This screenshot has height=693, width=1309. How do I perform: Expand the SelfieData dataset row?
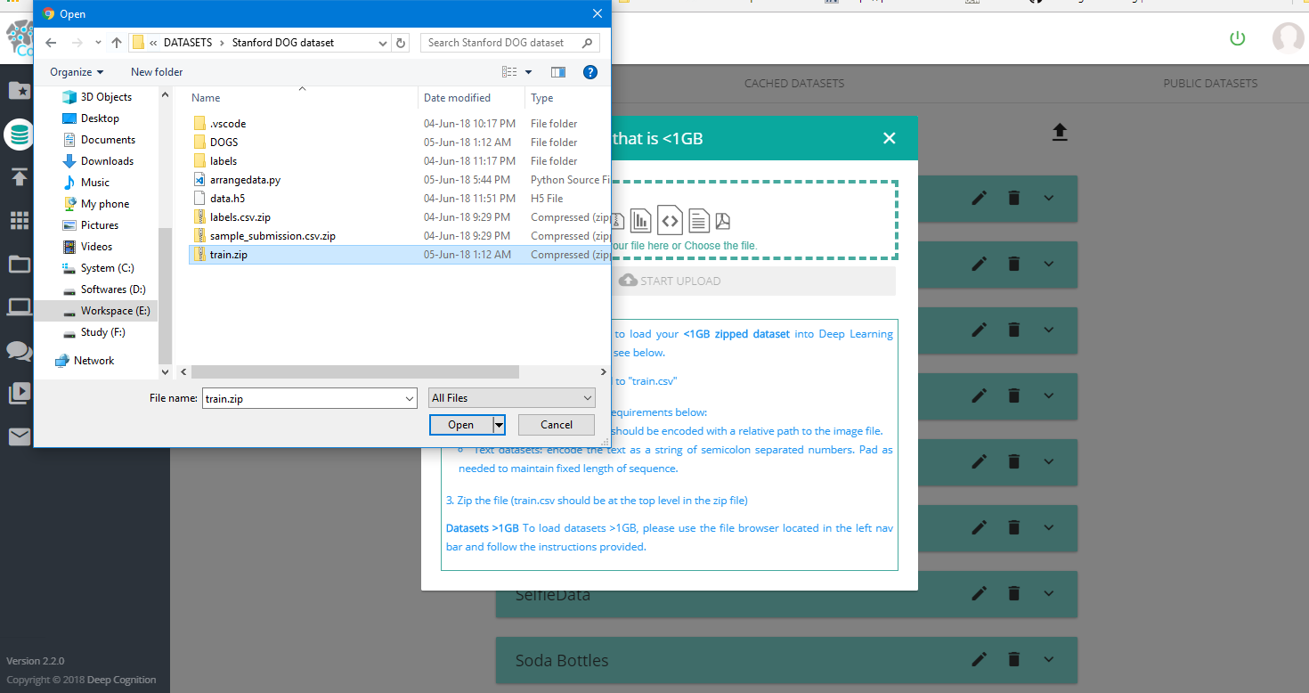point(1048,593)
